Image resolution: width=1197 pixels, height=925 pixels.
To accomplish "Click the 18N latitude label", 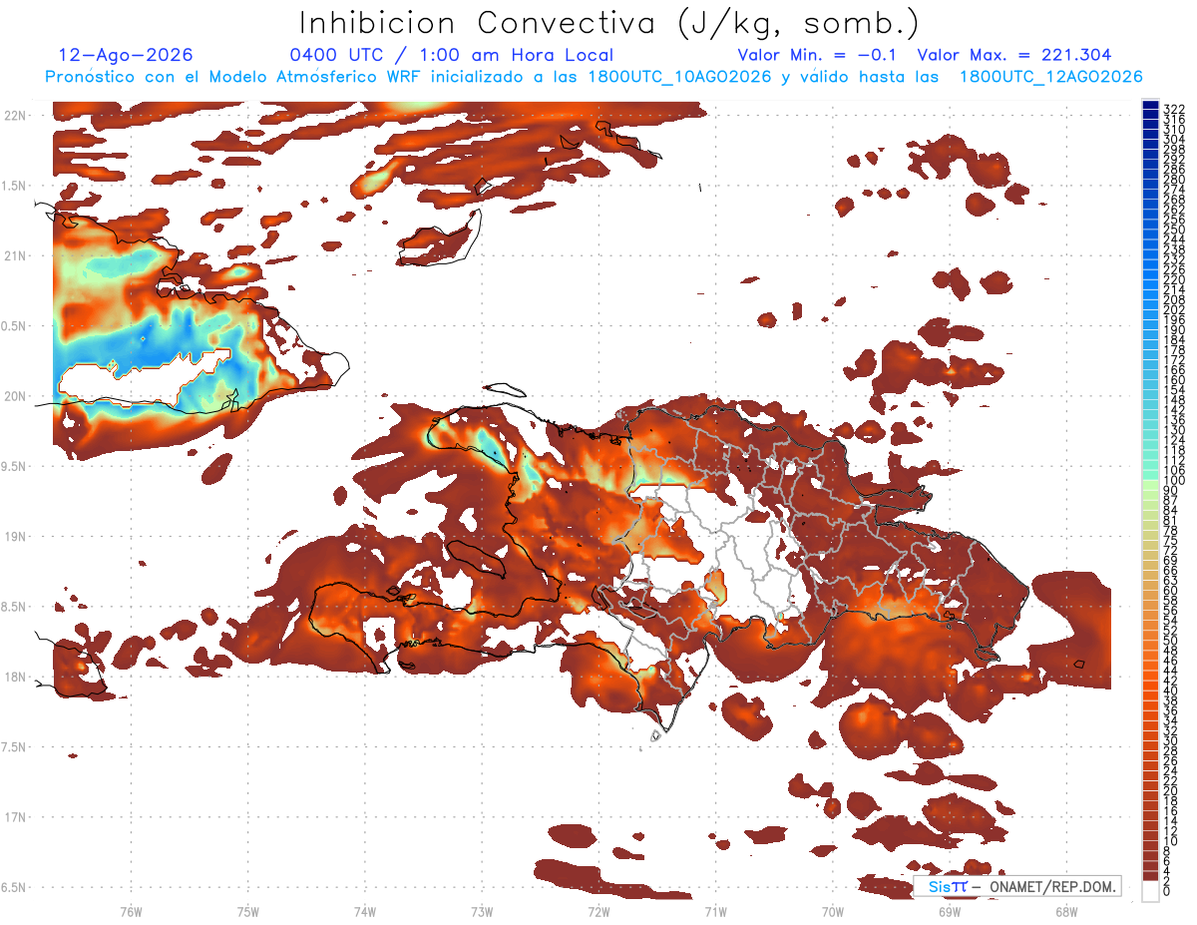I will click(x=14, y=677).
